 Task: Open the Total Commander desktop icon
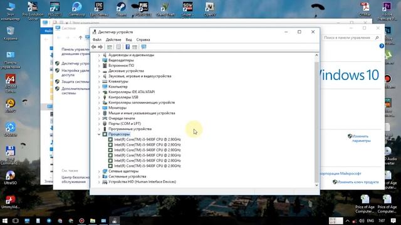coord(11,155)
